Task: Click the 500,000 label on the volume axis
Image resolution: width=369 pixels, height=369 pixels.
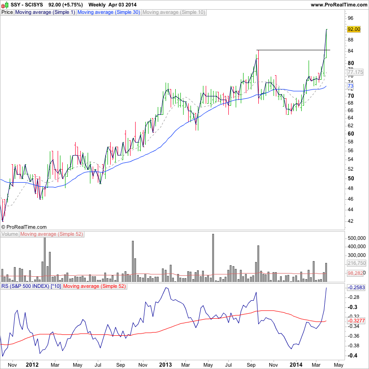Action: [x=357, y=238]
